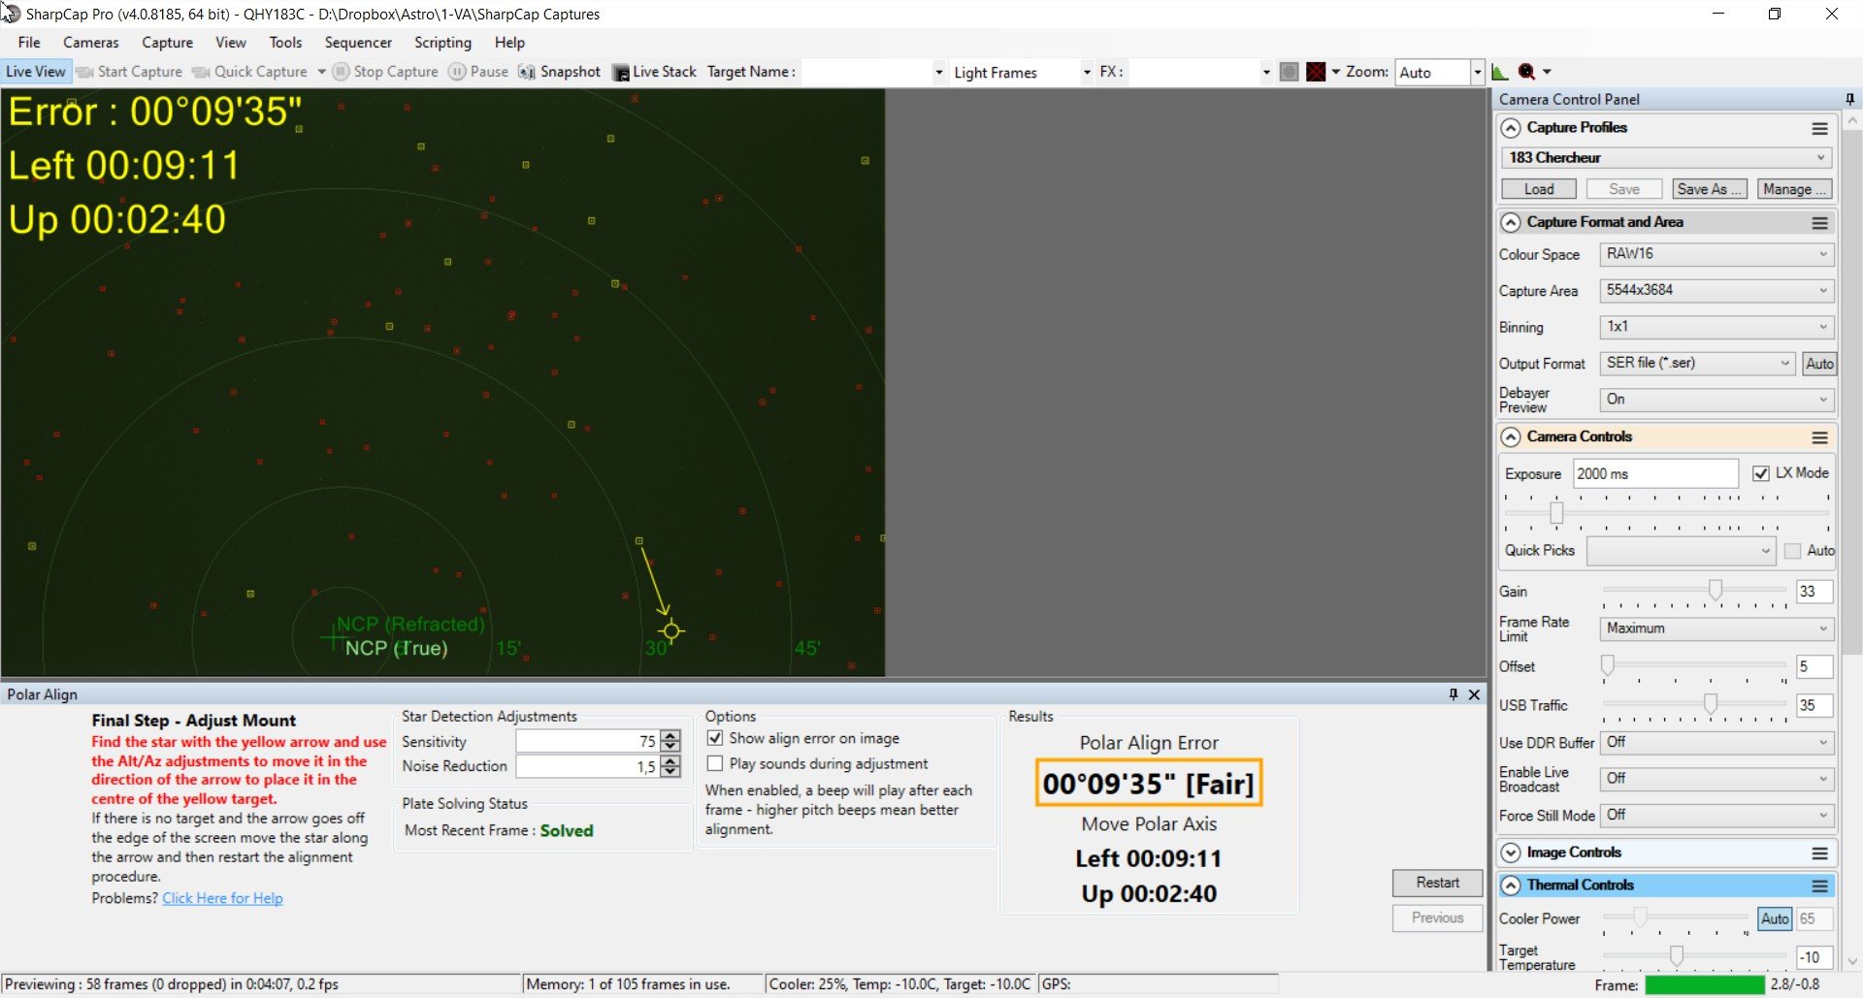Image resolution: width=1863 pixels, height=998 pixels.
Task: Pin the Polar Align panel
Action: [1454, 694]
